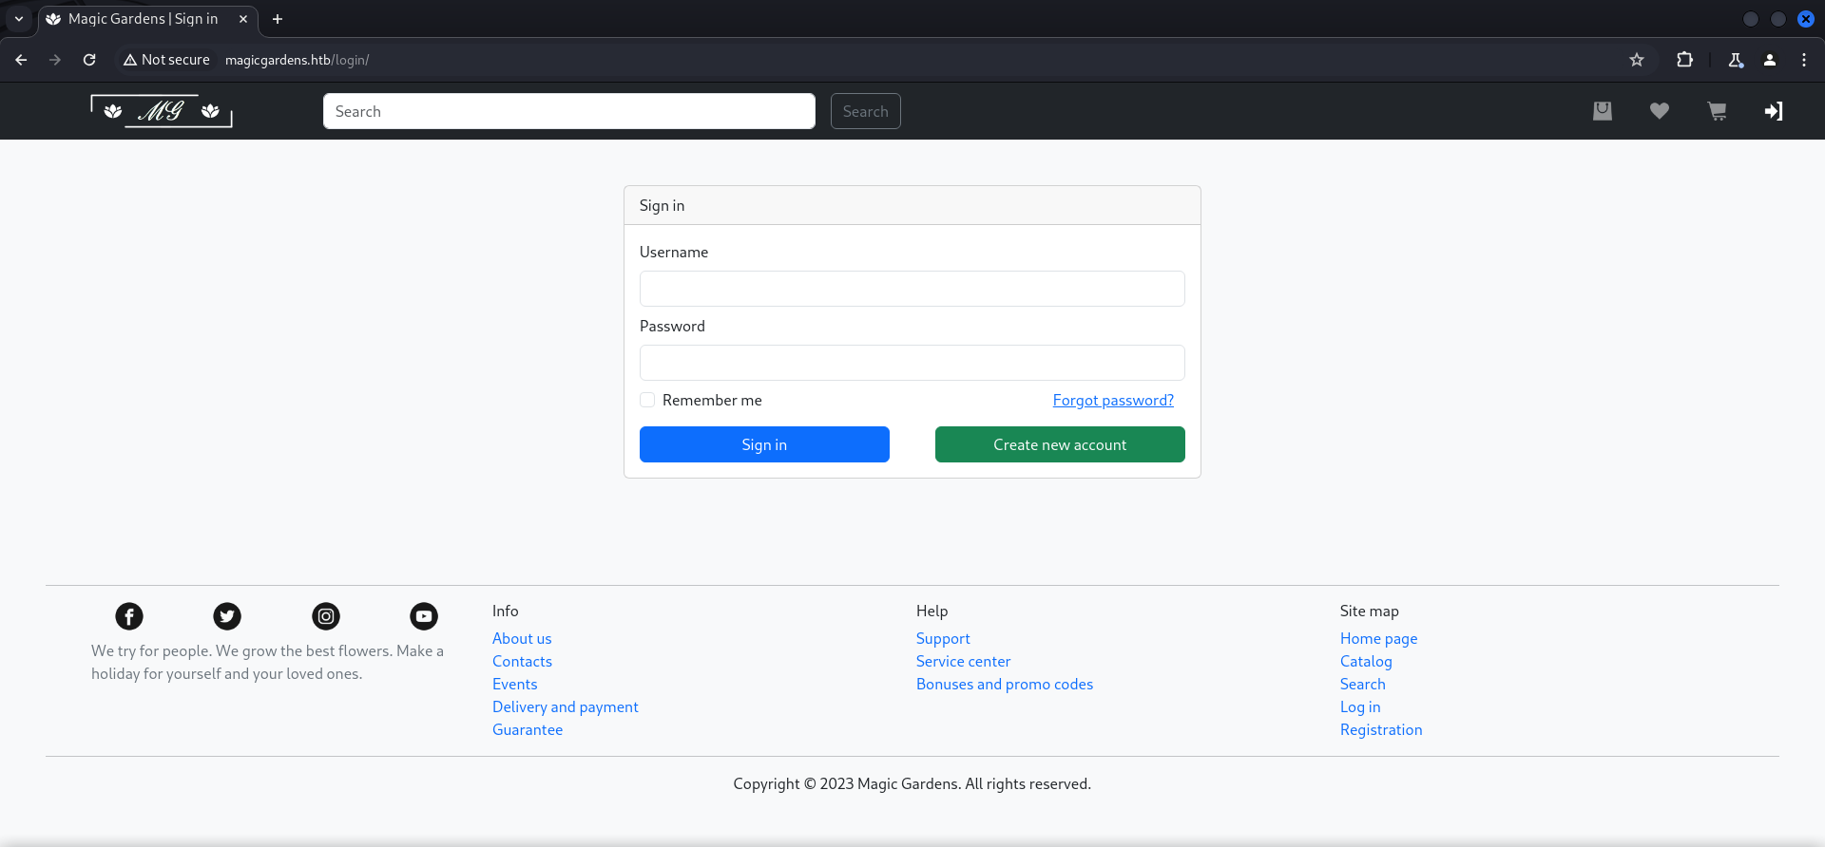Expand the browser tab search dropdown

click(x=19, y=19)
